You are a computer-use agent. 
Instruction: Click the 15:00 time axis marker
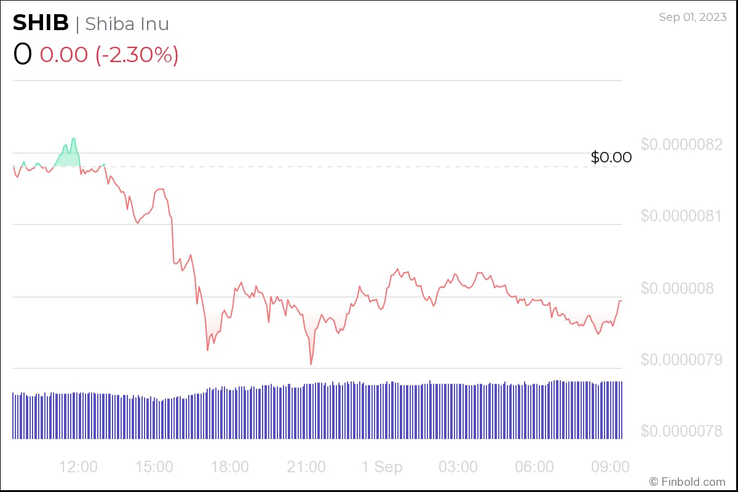tap(154, 467)
